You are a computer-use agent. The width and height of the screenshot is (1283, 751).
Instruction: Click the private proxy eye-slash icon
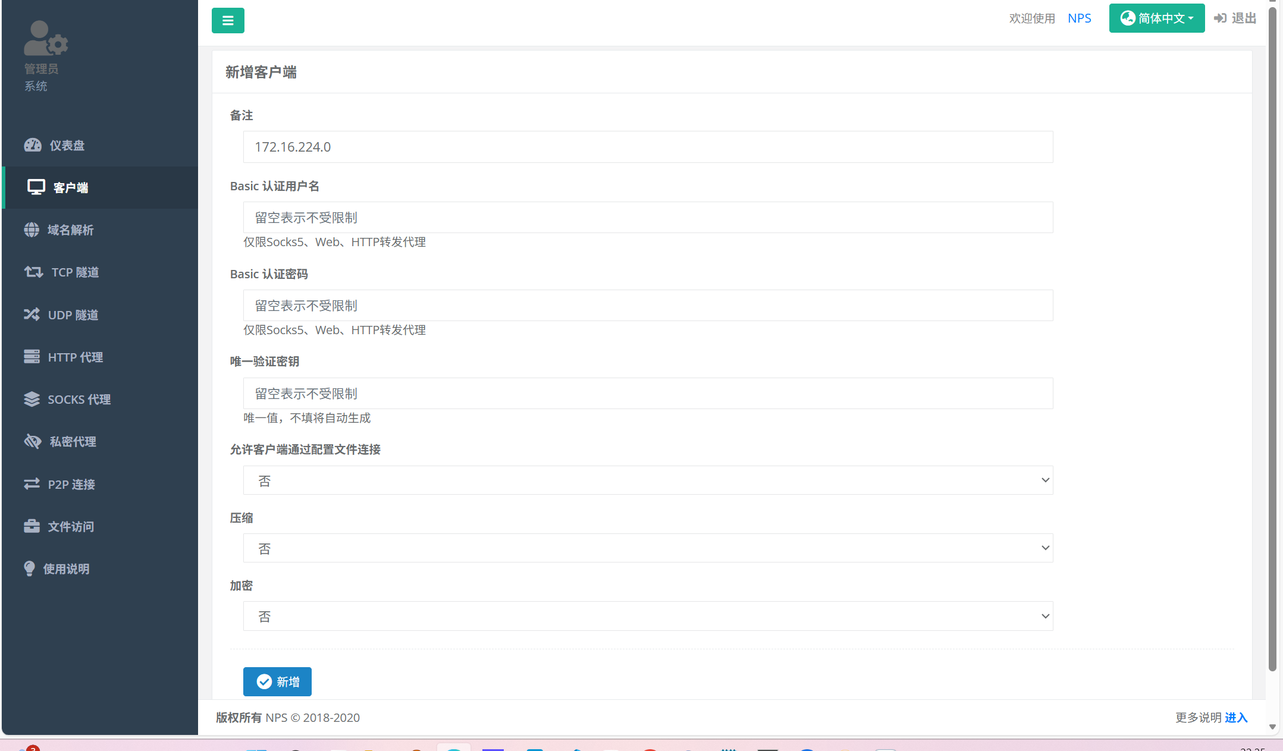tap(33, 441)
